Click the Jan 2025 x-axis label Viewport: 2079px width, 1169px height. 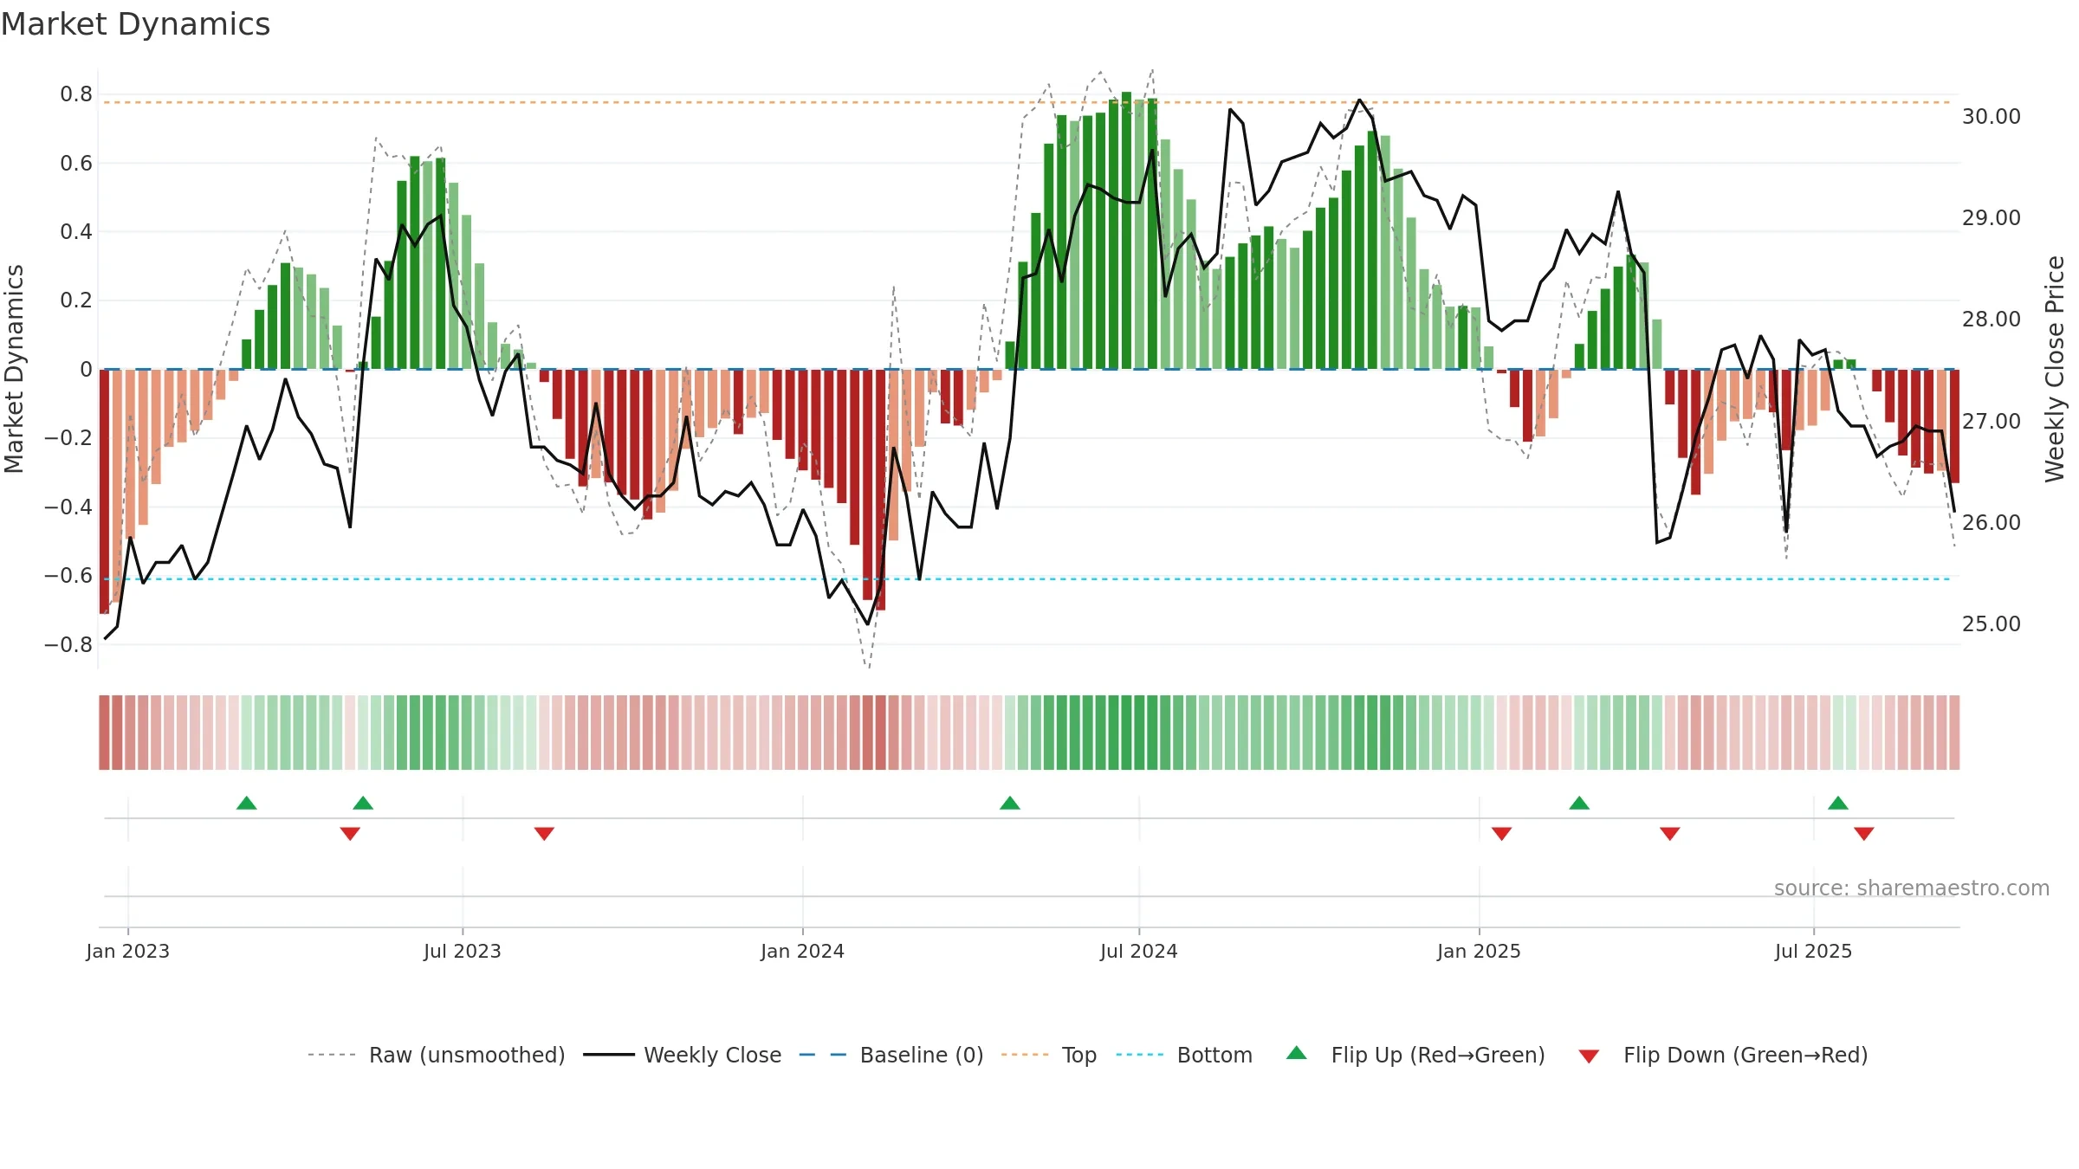tap(1480, 951)
